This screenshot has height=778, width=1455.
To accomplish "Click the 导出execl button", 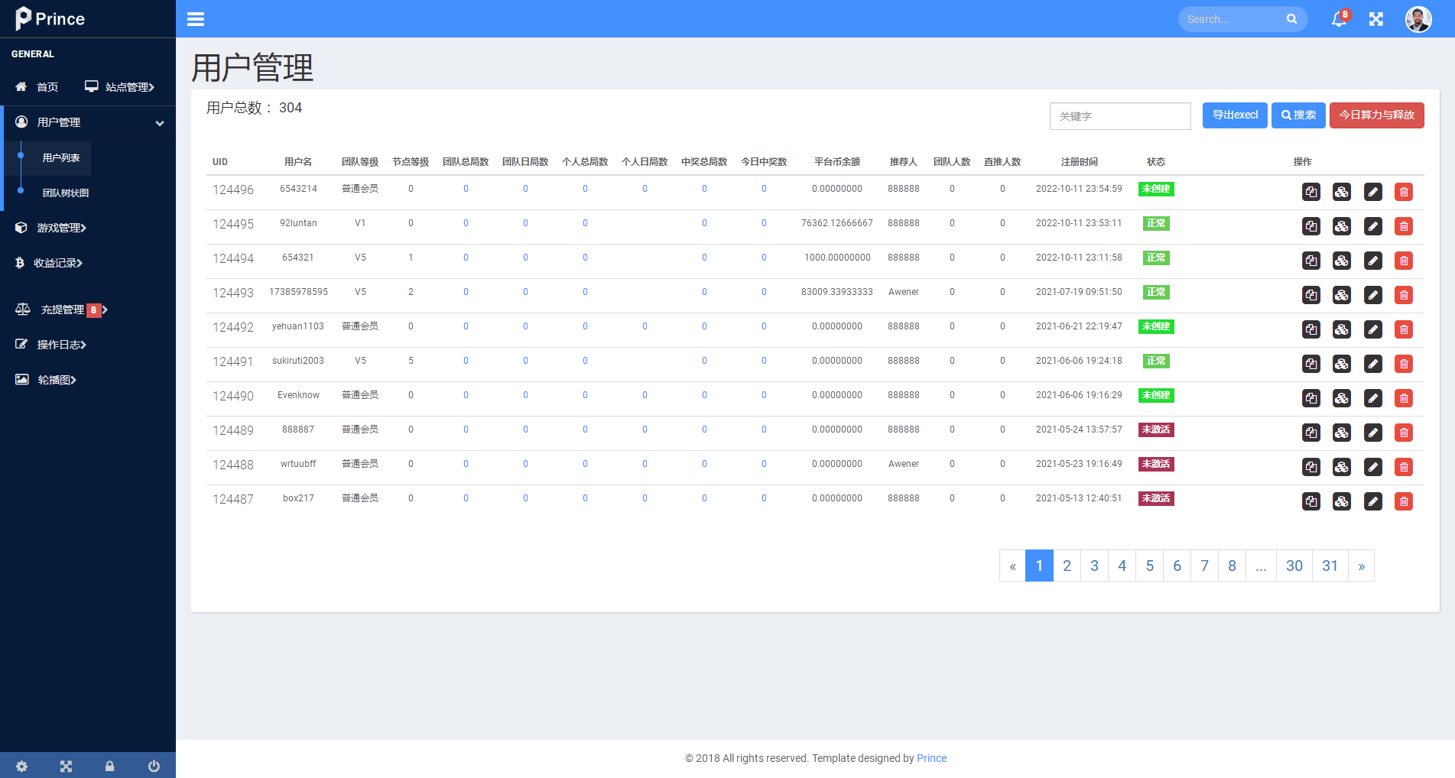I will 1235,115.
